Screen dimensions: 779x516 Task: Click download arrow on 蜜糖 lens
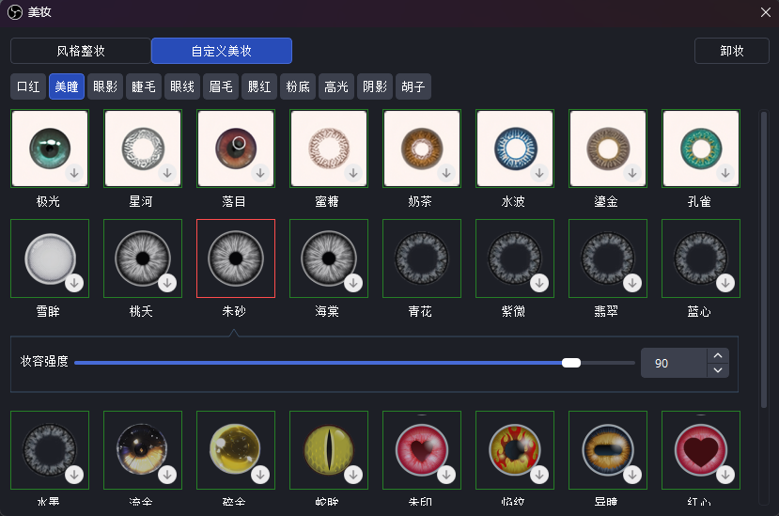pos(353,173)
